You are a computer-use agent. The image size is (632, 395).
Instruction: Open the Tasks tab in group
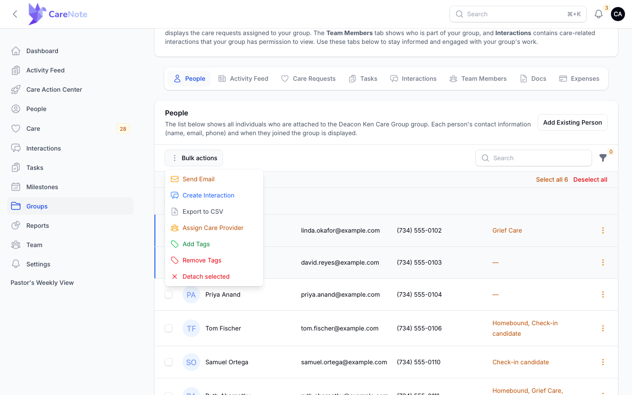click(363, 79)
